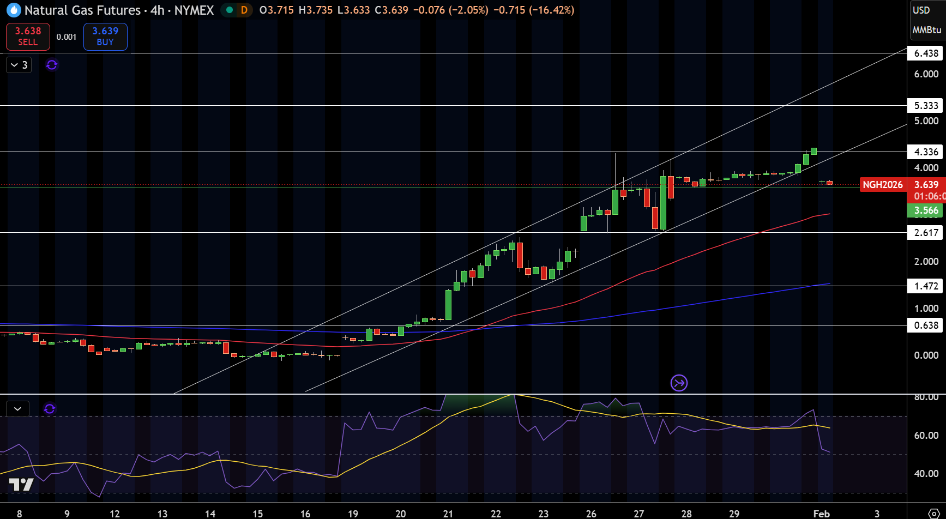Screen dimensions: 946x519
Task: Collapse the indicator legend showing 3
Action: coord(19,65)
